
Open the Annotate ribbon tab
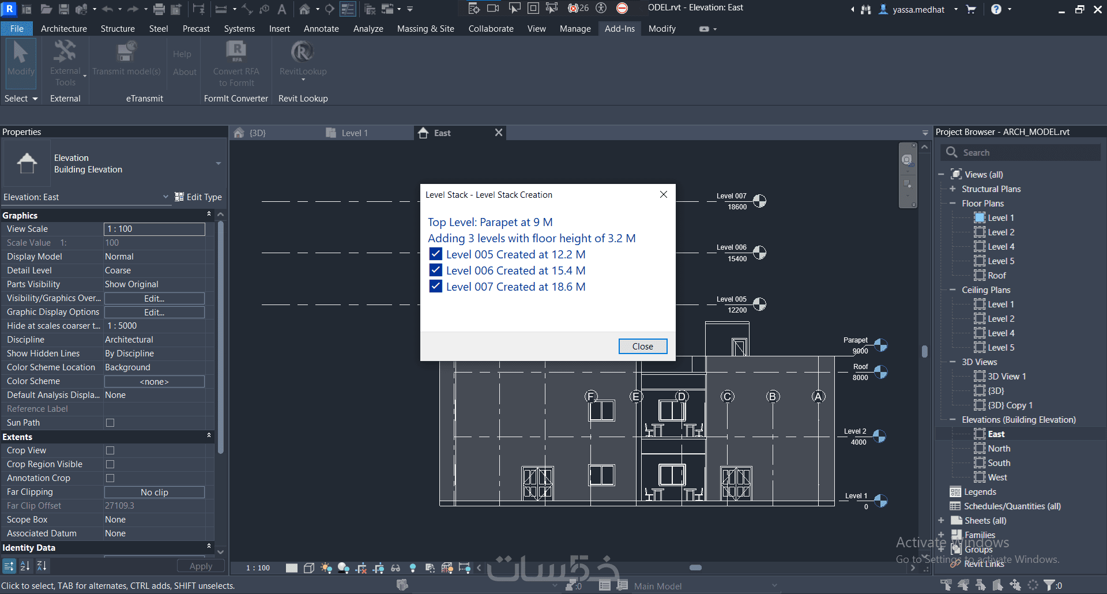[321, 28]
